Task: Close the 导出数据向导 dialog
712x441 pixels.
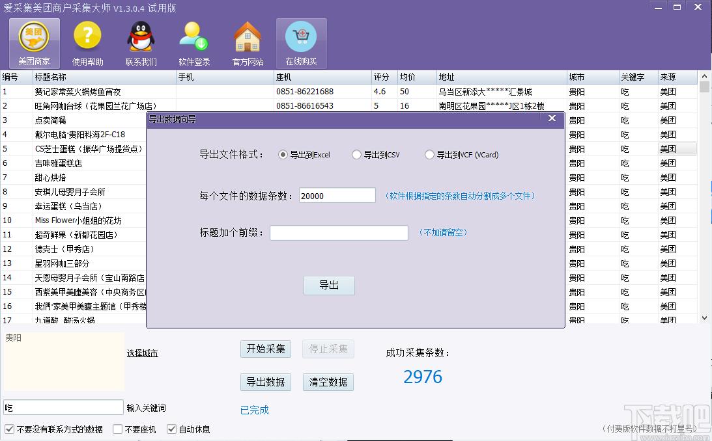Action: pos(552,118)
